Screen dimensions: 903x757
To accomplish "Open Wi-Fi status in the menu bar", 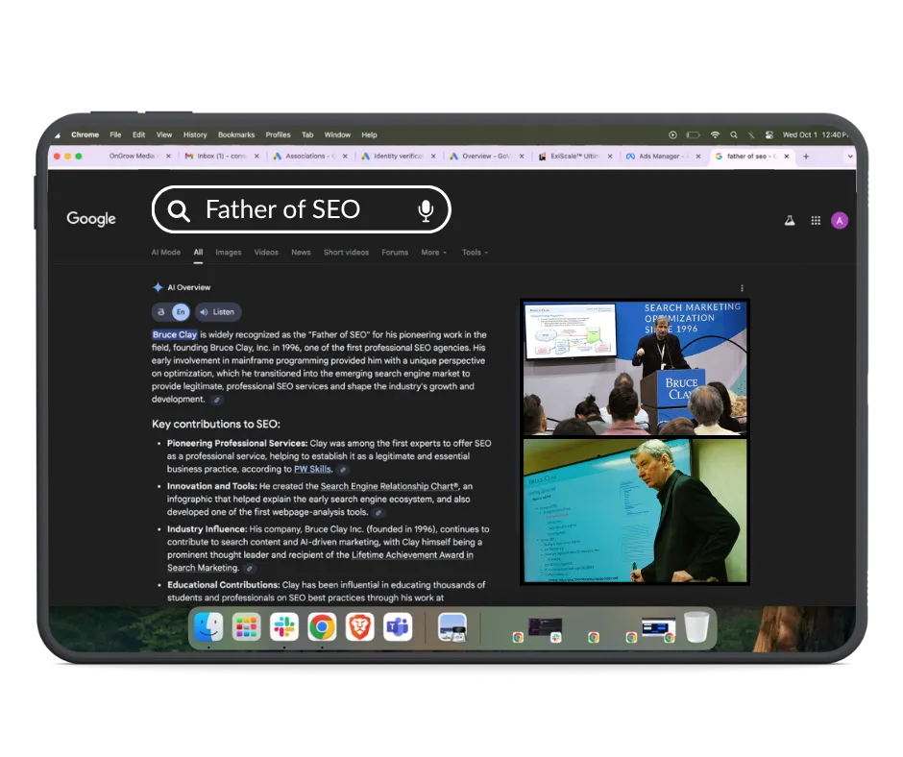I will 715,134.
